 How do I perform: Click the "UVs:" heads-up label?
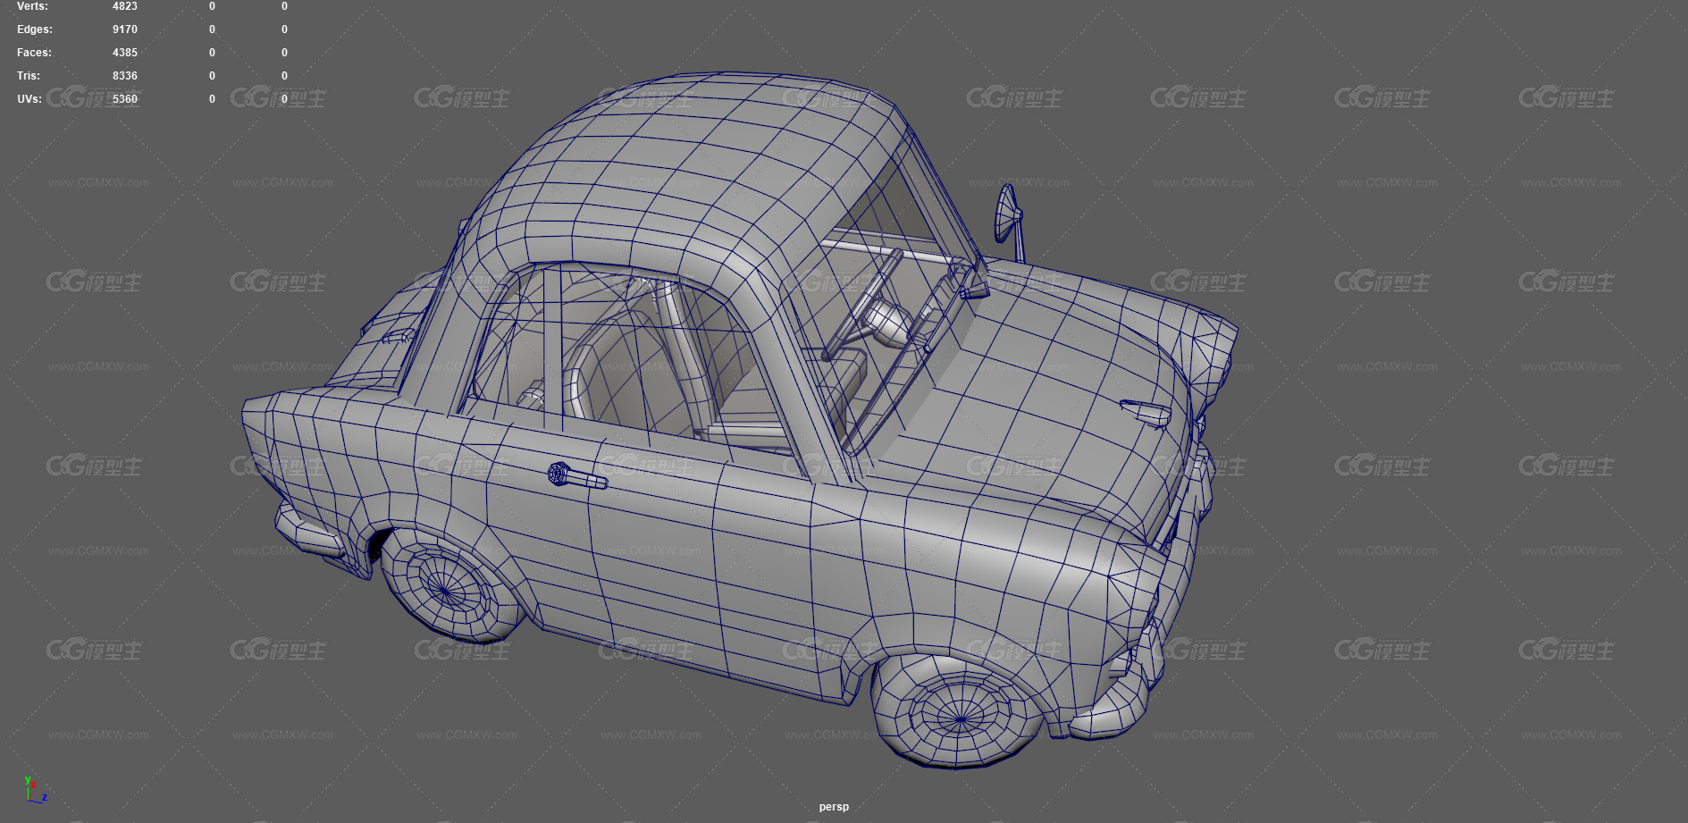coord(29,99)
